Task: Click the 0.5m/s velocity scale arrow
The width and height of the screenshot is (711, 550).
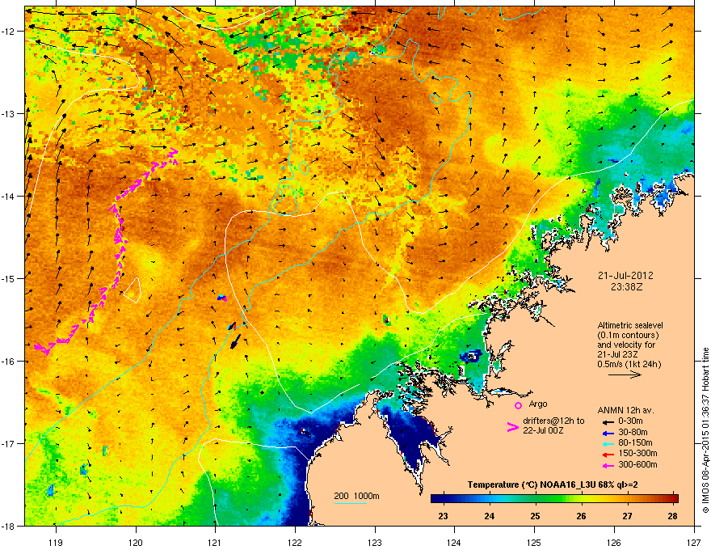Action: pyautogui.click(x=625, y=374)
